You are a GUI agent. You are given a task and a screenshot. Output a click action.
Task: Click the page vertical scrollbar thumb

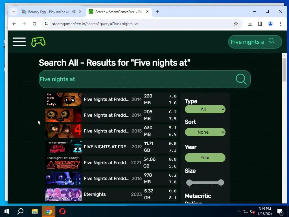[x=284, y=69]
